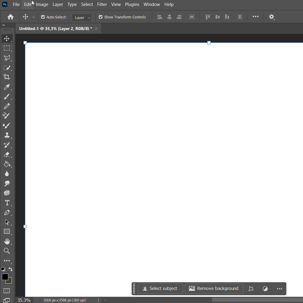Screen dimensions: 303x303
Task: Select the Clone Stamp tool
Action: coord(7,135)
